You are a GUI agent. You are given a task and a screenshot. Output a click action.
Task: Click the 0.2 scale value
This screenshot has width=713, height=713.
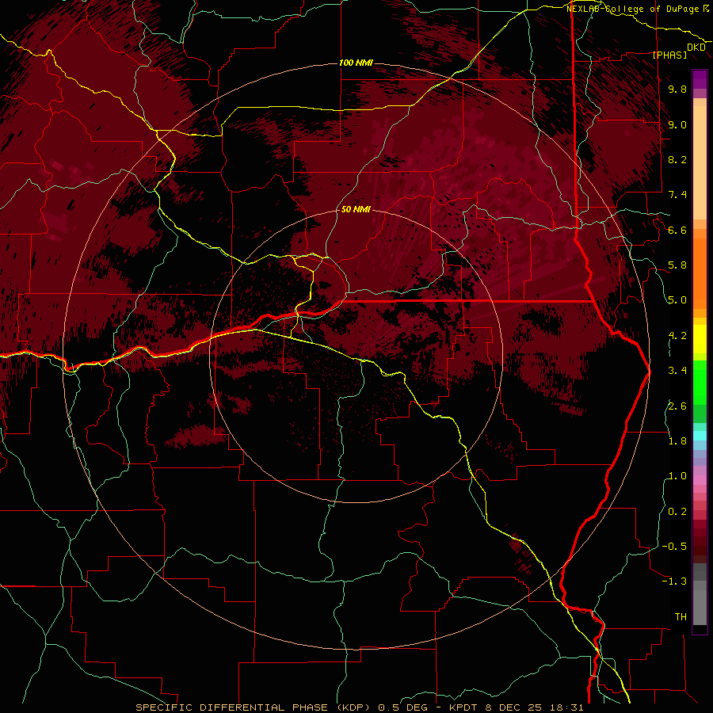(x=677, y=512)
